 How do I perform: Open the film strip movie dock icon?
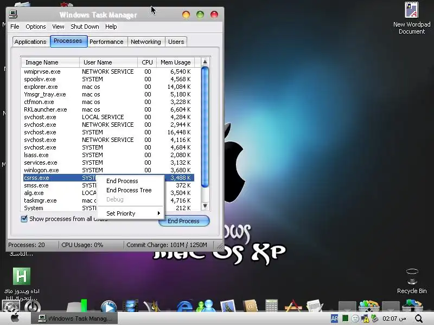(x=130, y=307)
